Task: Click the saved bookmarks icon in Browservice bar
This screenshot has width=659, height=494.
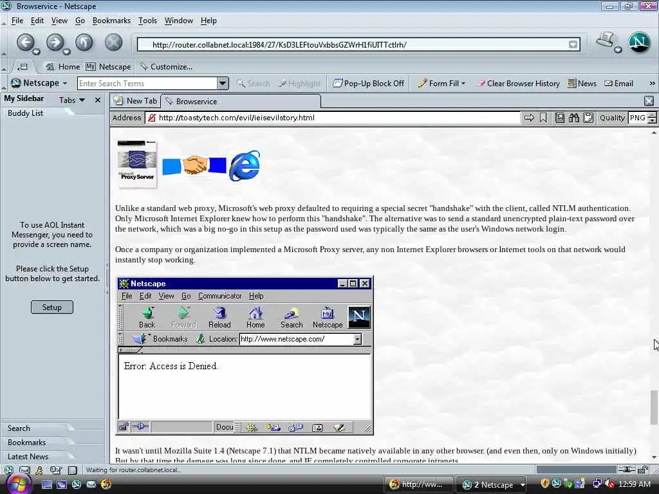Action: coord(560,118)
